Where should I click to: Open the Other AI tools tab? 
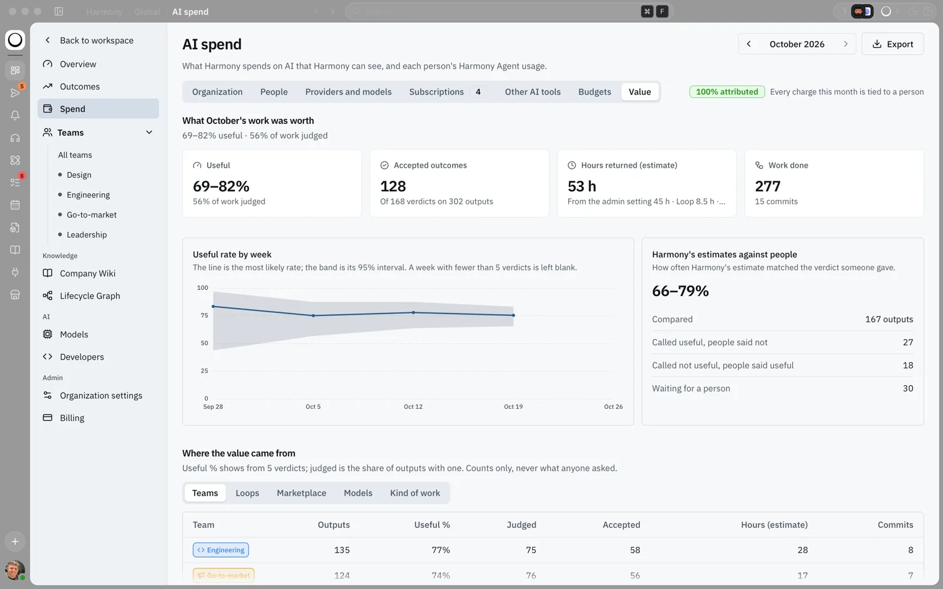click(x=533, y=92)
